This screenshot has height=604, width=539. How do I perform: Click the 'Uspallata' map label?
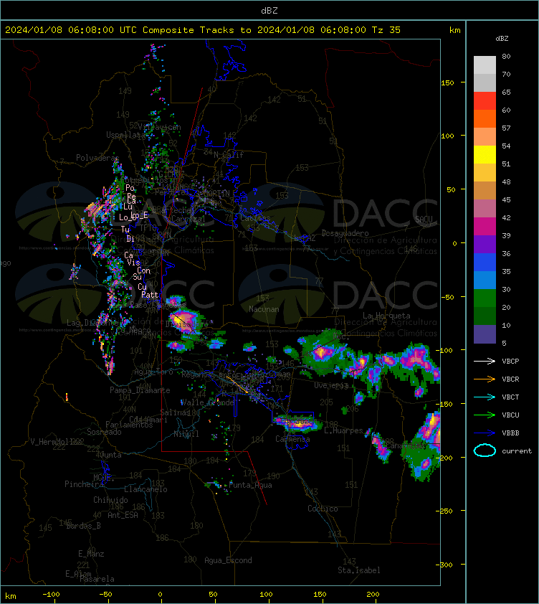pos(126,135)
